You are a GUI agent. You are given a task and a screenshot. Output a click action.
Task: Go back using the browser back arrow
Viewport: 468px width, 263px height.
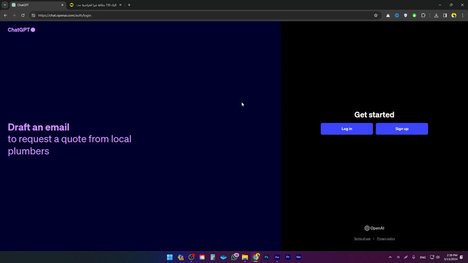pyautogui.click(x=5, y=15)
